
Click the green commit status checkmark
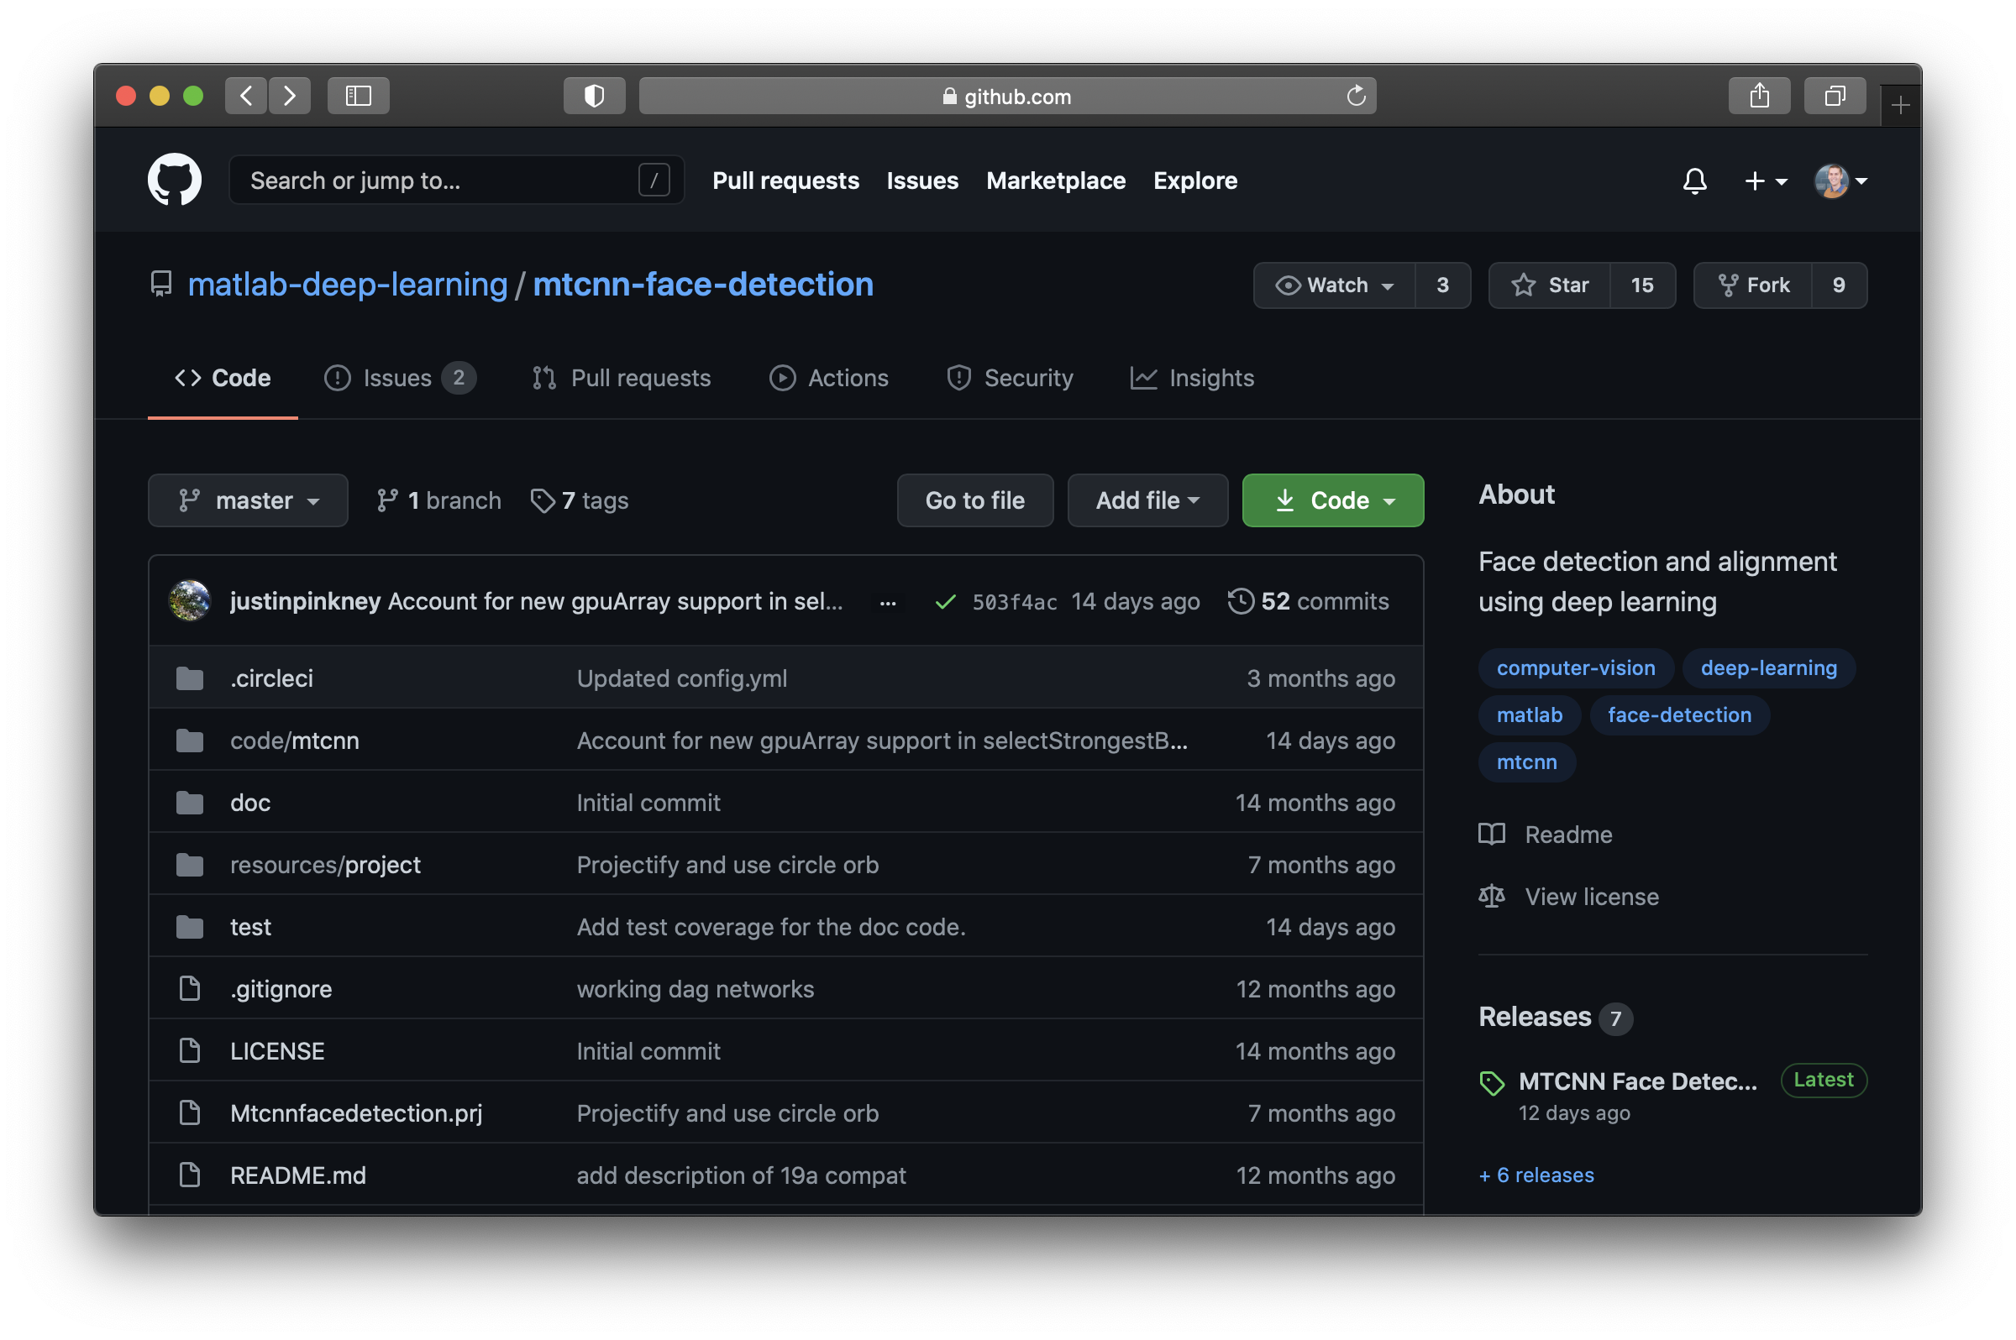pyautogui.click(x=945, y=602)
